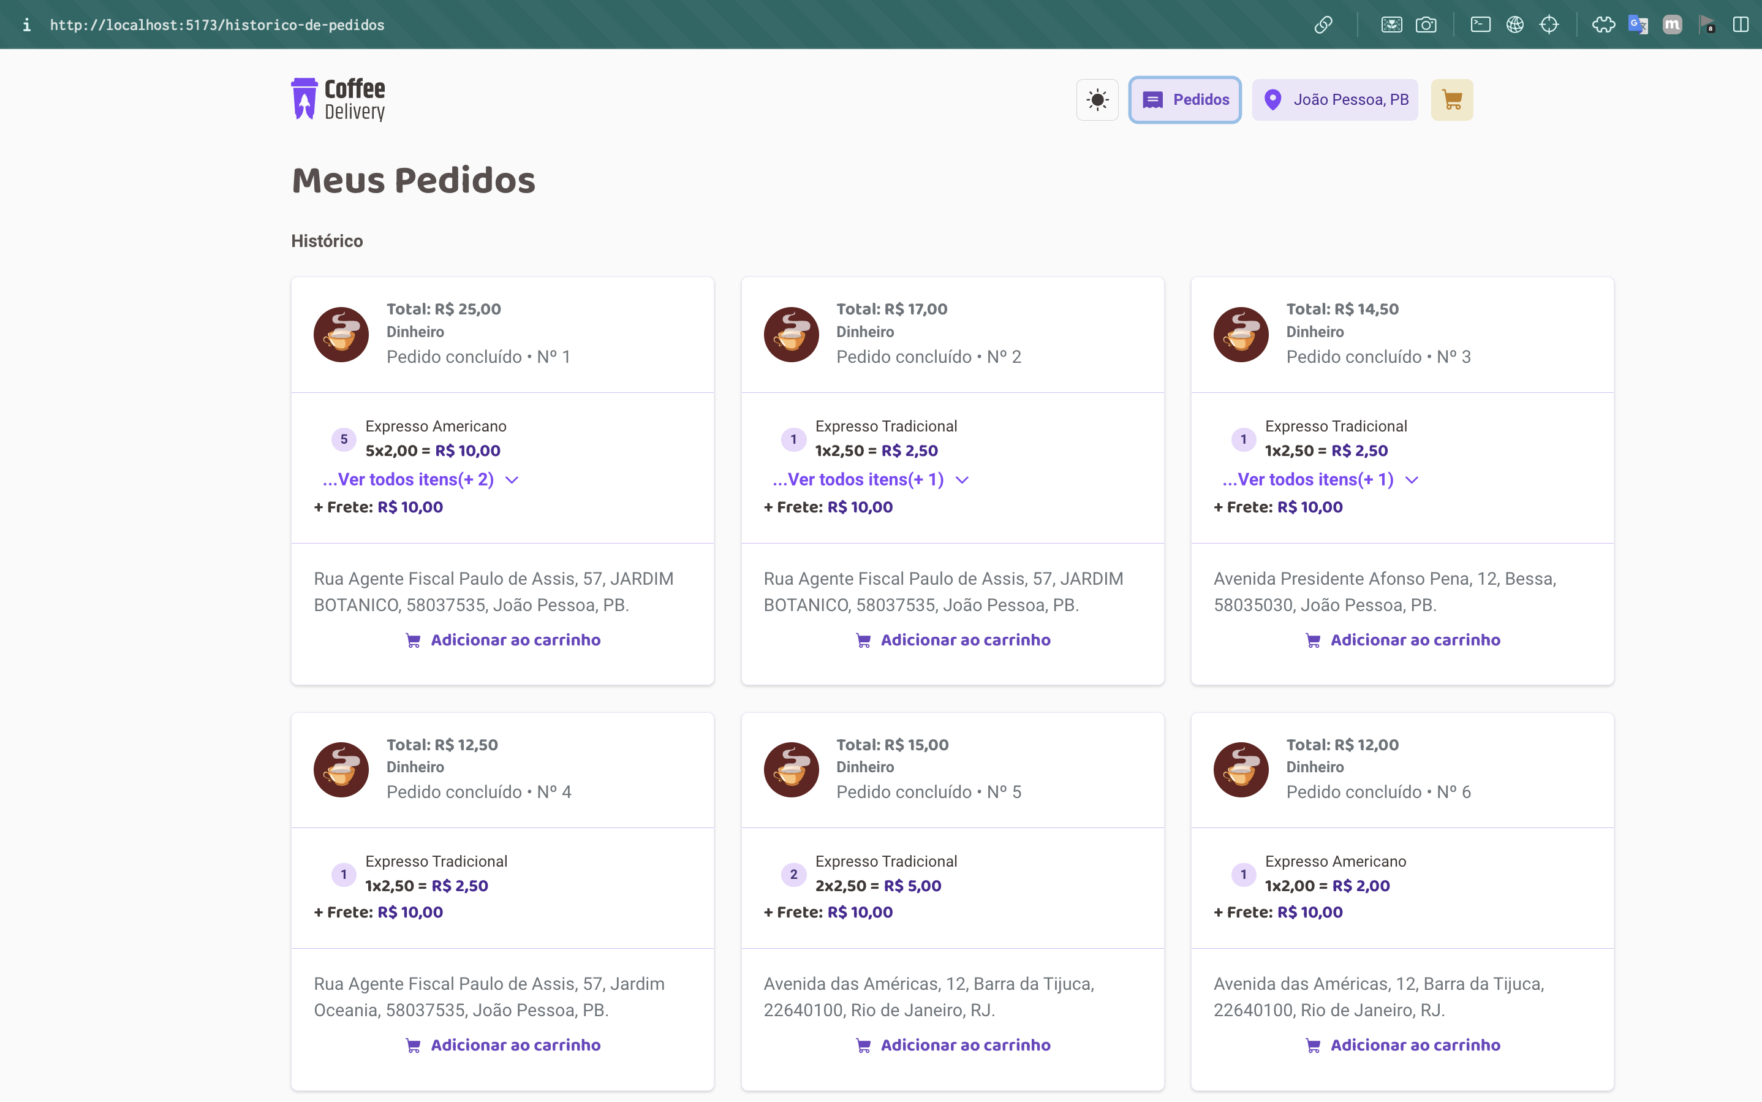The height and width of the screenshot is (1102, 1762).
Task: Click the crosshair inspect icon
Action: click(x=1549, y=25)
